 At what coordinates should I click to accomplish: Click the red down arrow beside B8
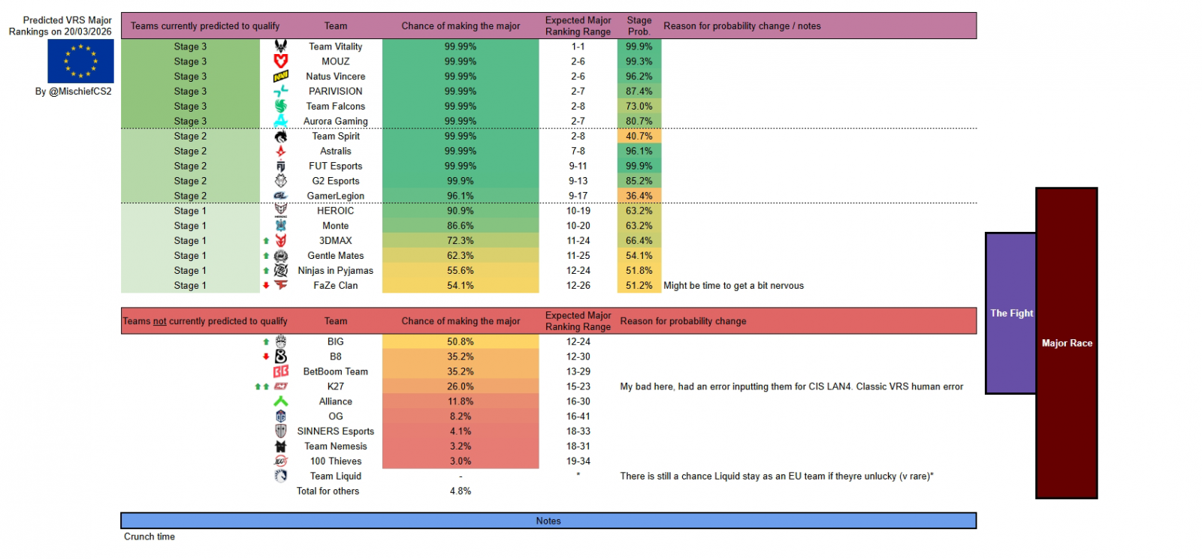(266, 356)
